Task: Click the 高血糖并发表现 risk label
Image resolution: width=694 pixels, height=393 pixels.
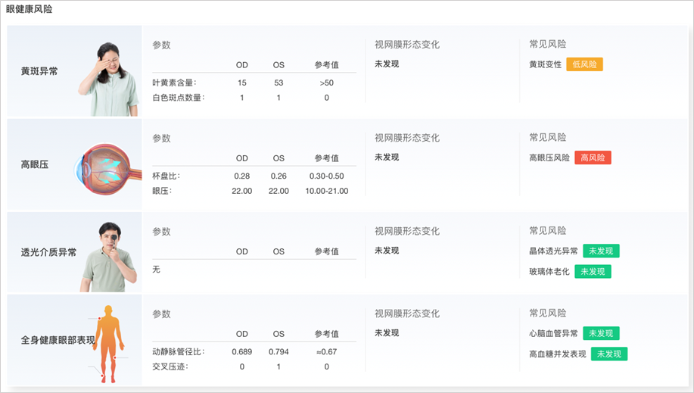Action: pos(558,354)
